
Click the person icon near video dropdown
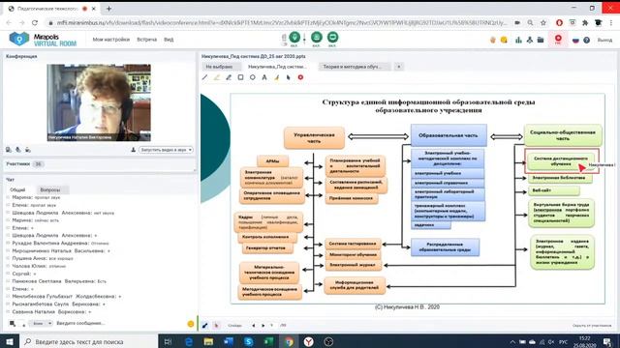[x=134, y=150]
